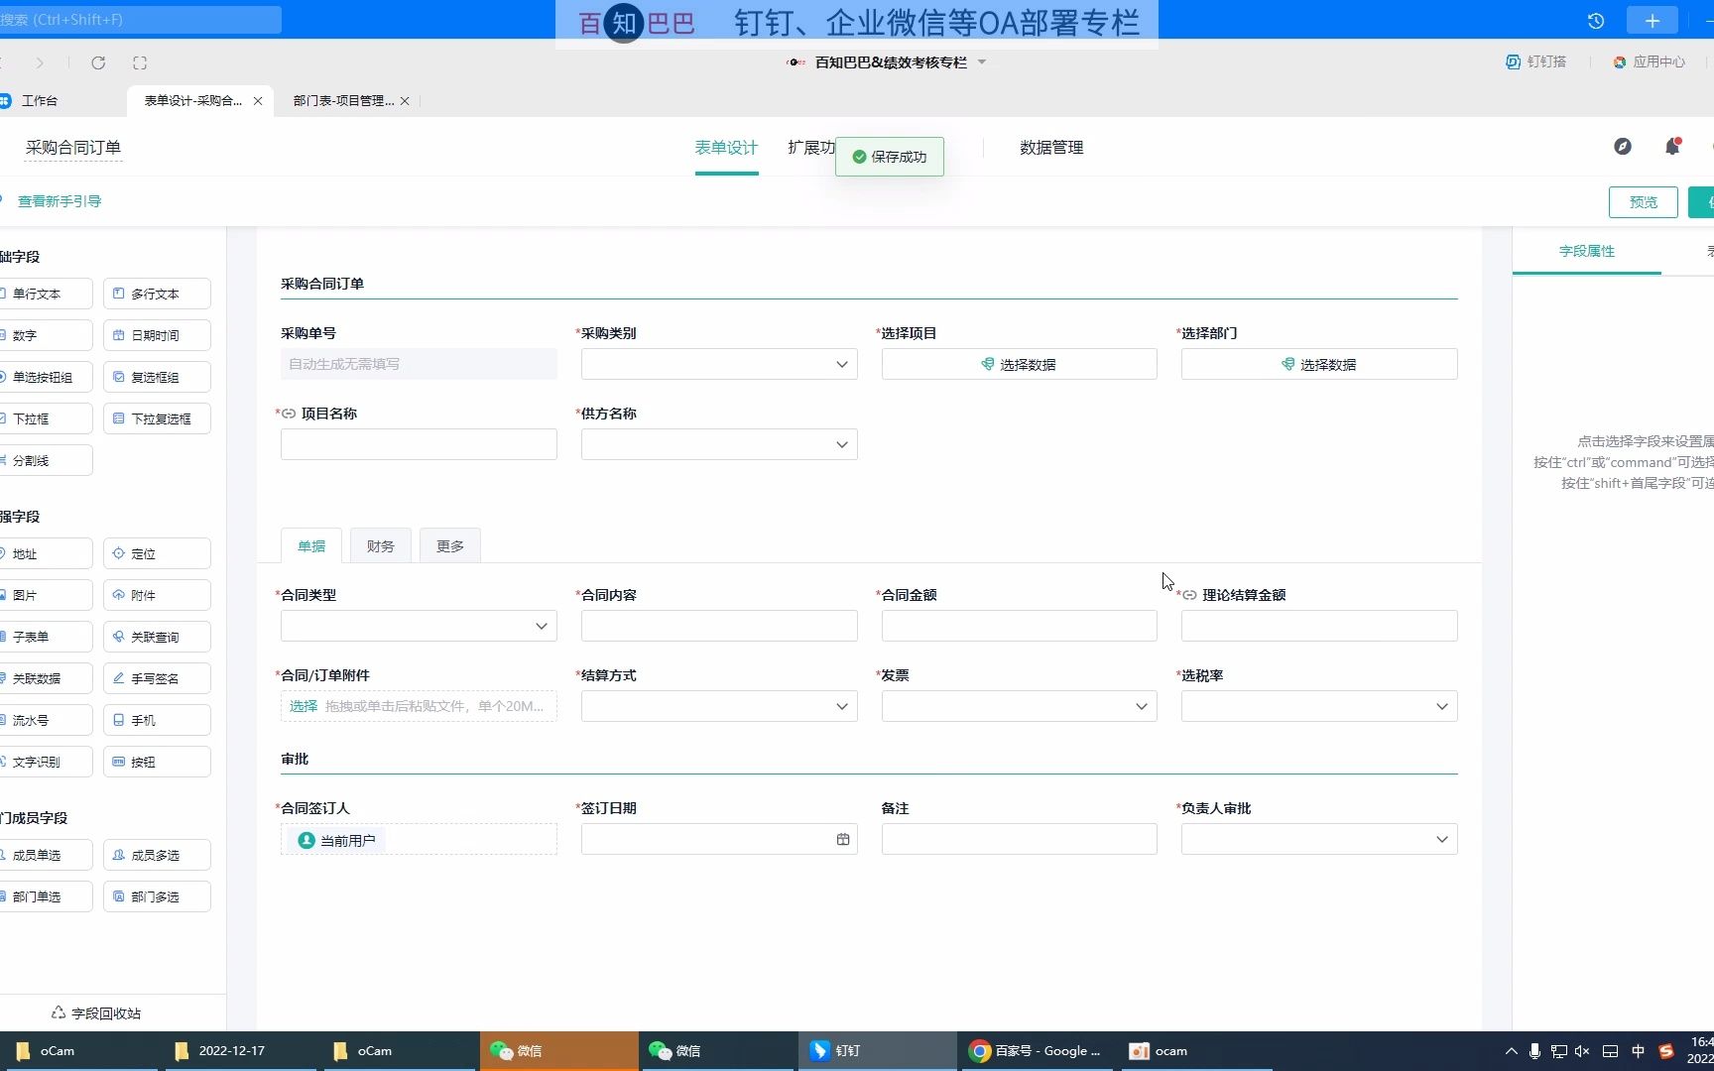Click the 理论结算金额 input field
This screenshot has height=1071, width=1714.
pyautogui.click(x=1319, y=626)
